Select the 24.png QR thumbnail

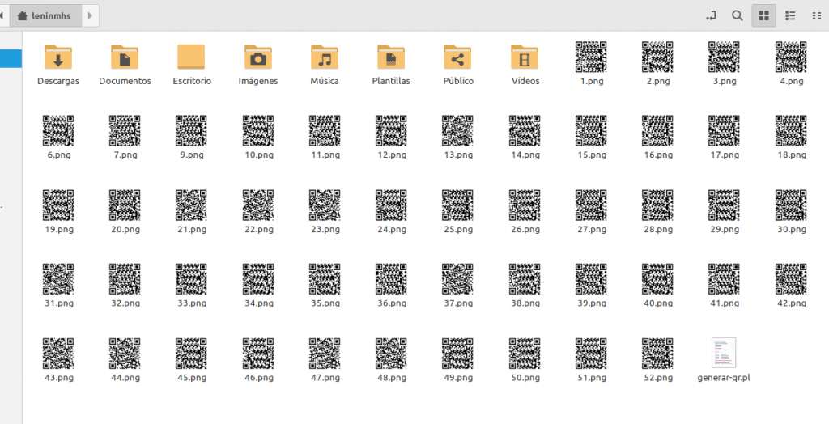(x=391, y=206)
